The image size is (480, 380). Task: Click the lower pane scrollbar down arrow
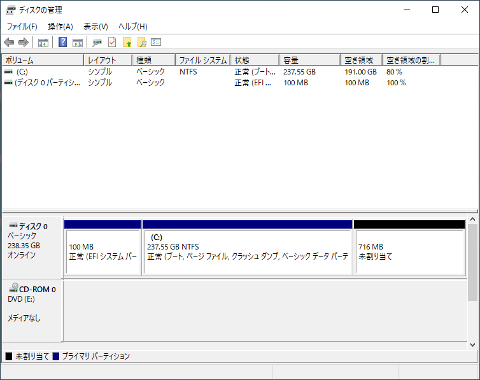point(472,344)
